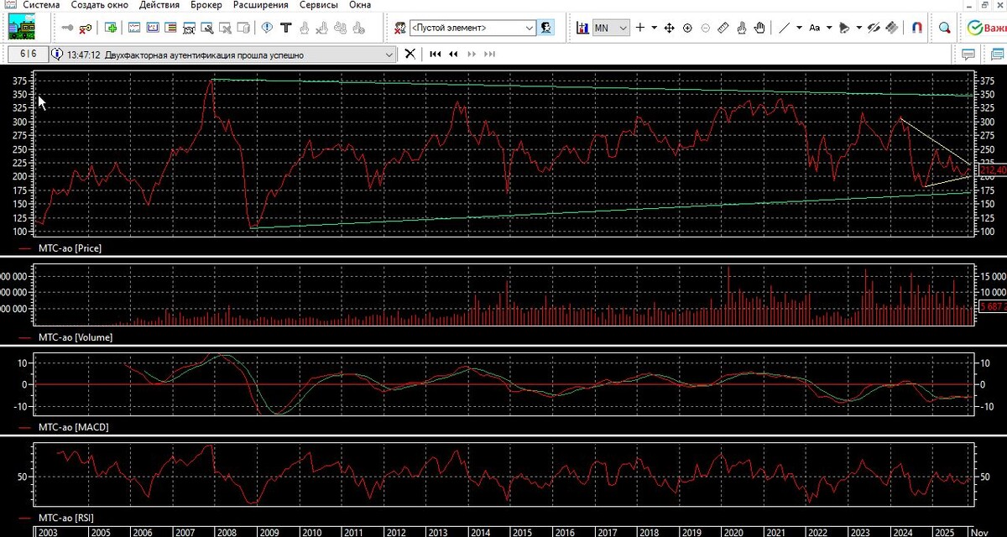Click the 'МТС-ао [MACD]' legend label

[73, 426]
